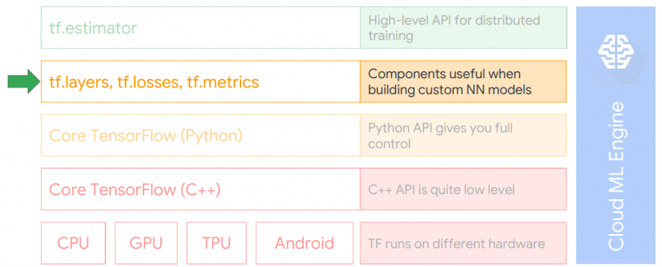Click the vertical Cloud ML Engine label
The height and width of the screenshot is (267, 662).
coord(617,175)
